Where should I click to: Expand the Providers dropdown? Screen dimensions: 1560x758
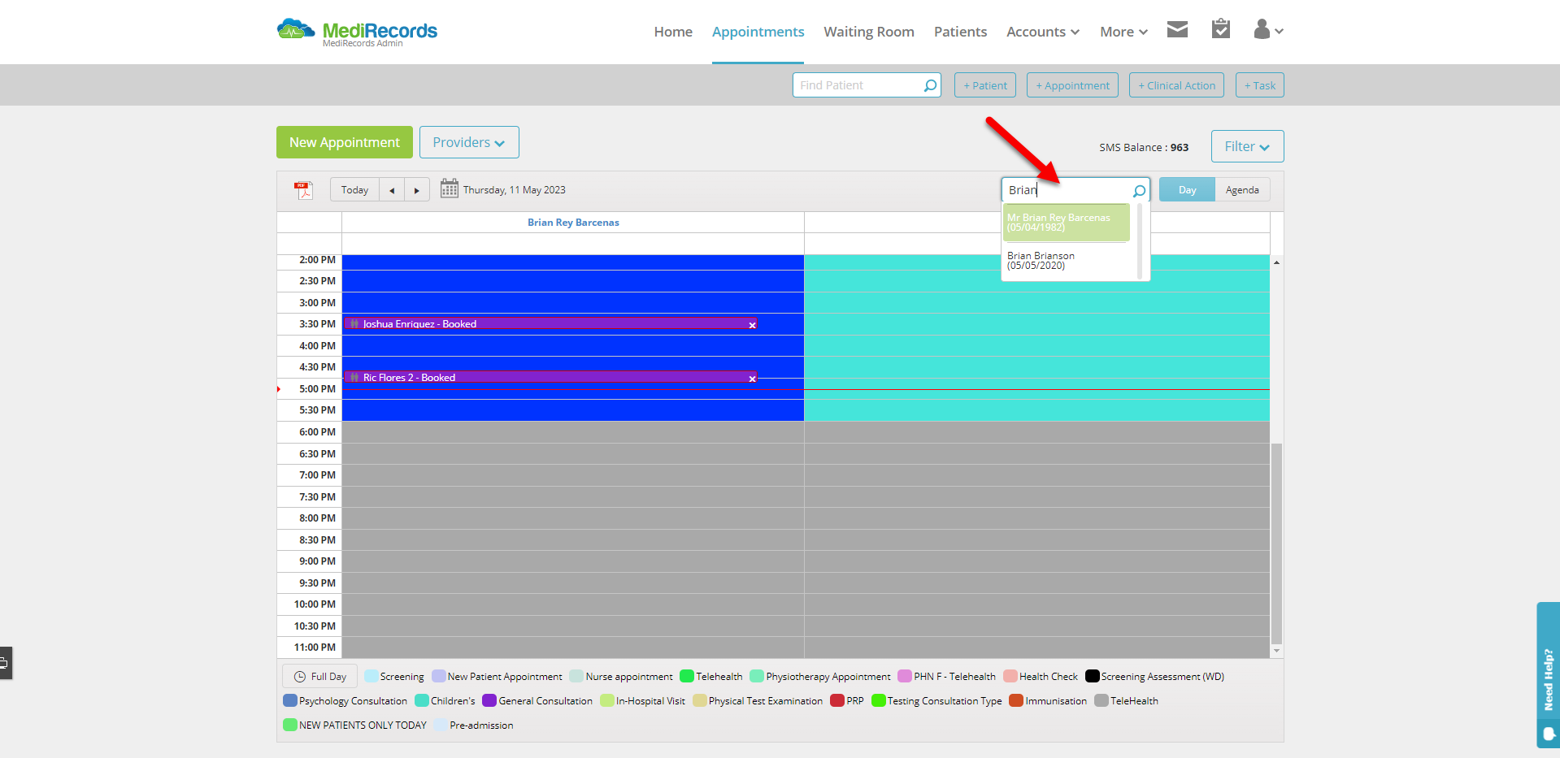(469, 142)
